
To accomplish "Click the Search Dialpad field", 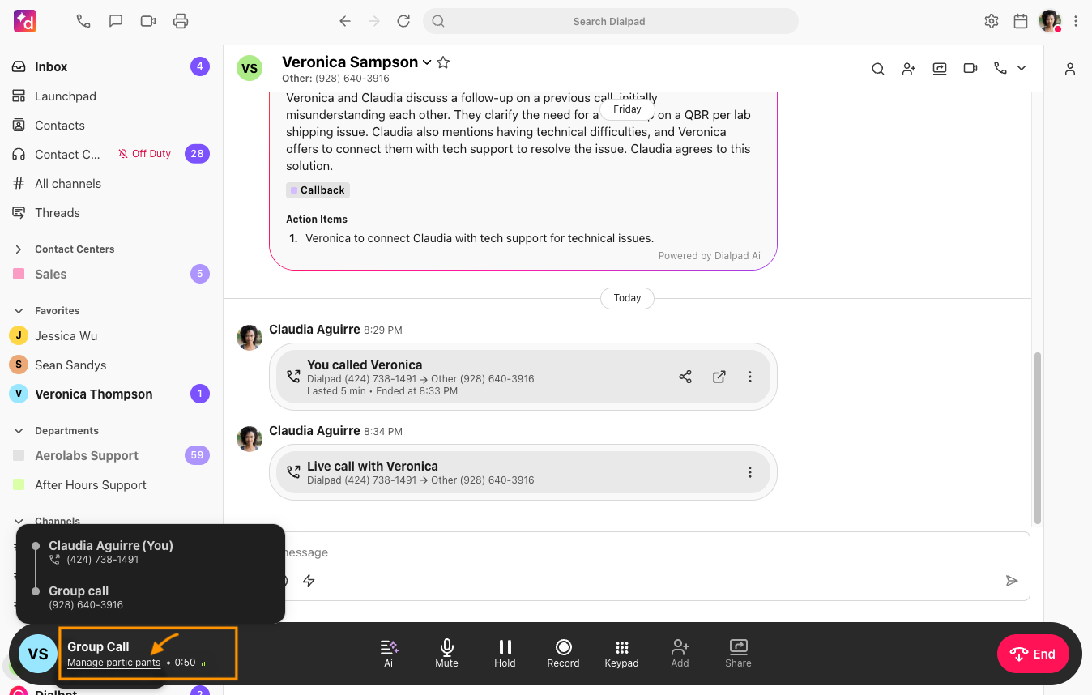I will click(x=610, y=21).
